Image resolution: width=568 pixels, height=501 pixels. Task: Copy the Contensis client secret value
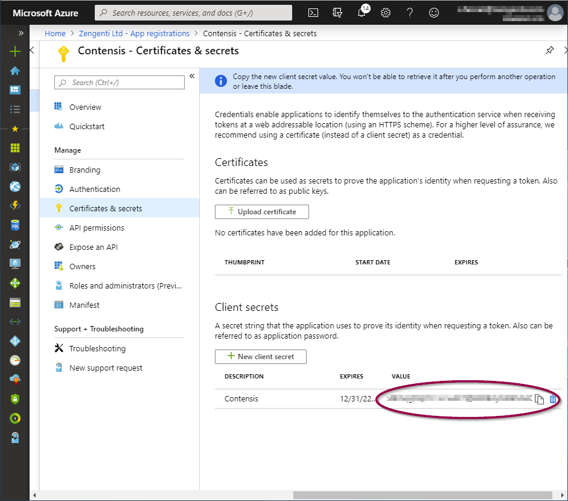click(539, 399)
